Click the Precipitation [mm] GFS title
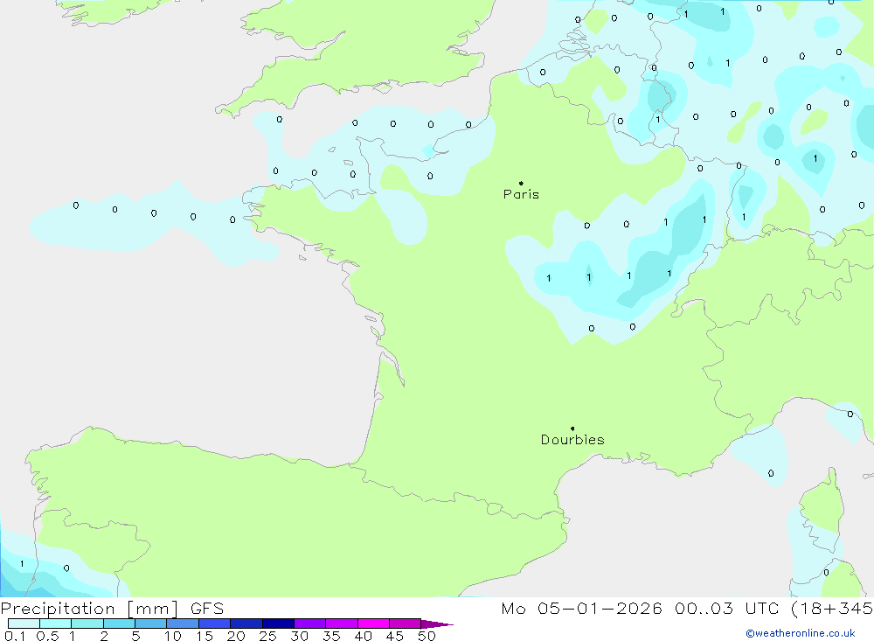 pyautogui.click(x=112, y=609)
